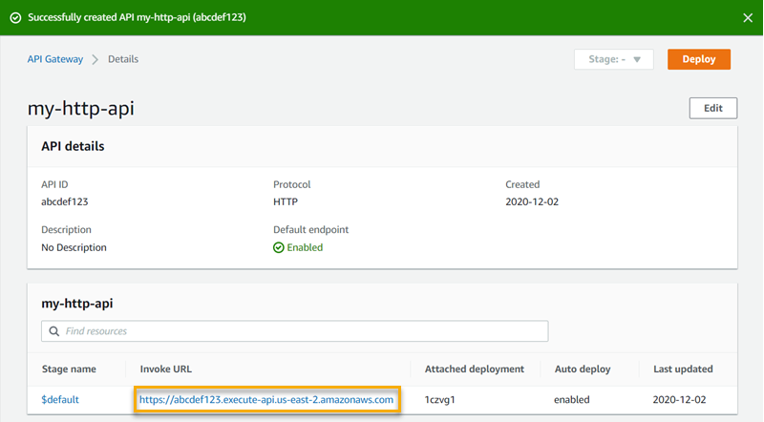Click in the Find resources search field
Viewport: 764px width, 422px height.
point(295,331)
